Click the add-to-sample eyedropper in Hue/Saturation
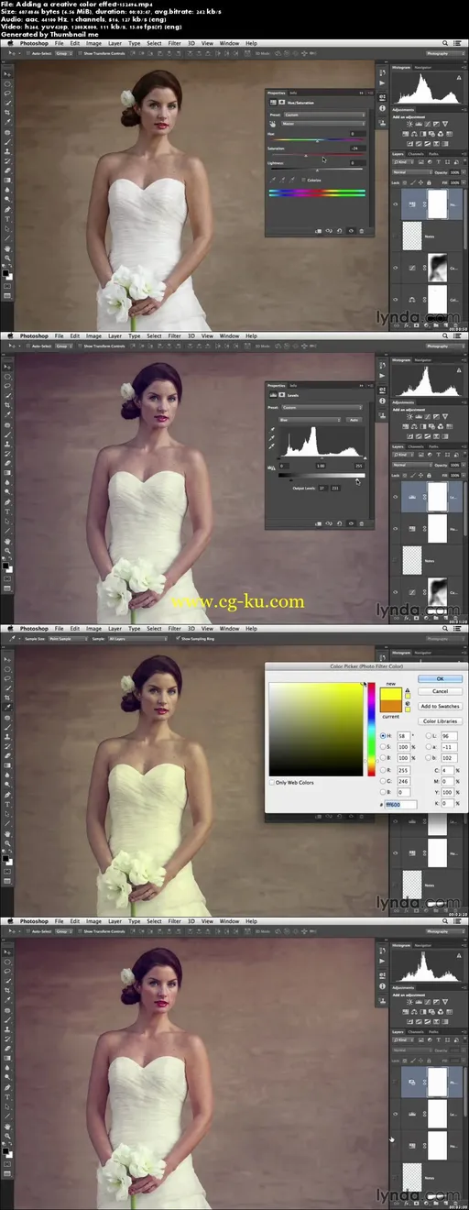 pyautogui.click(x=282, y=180)
